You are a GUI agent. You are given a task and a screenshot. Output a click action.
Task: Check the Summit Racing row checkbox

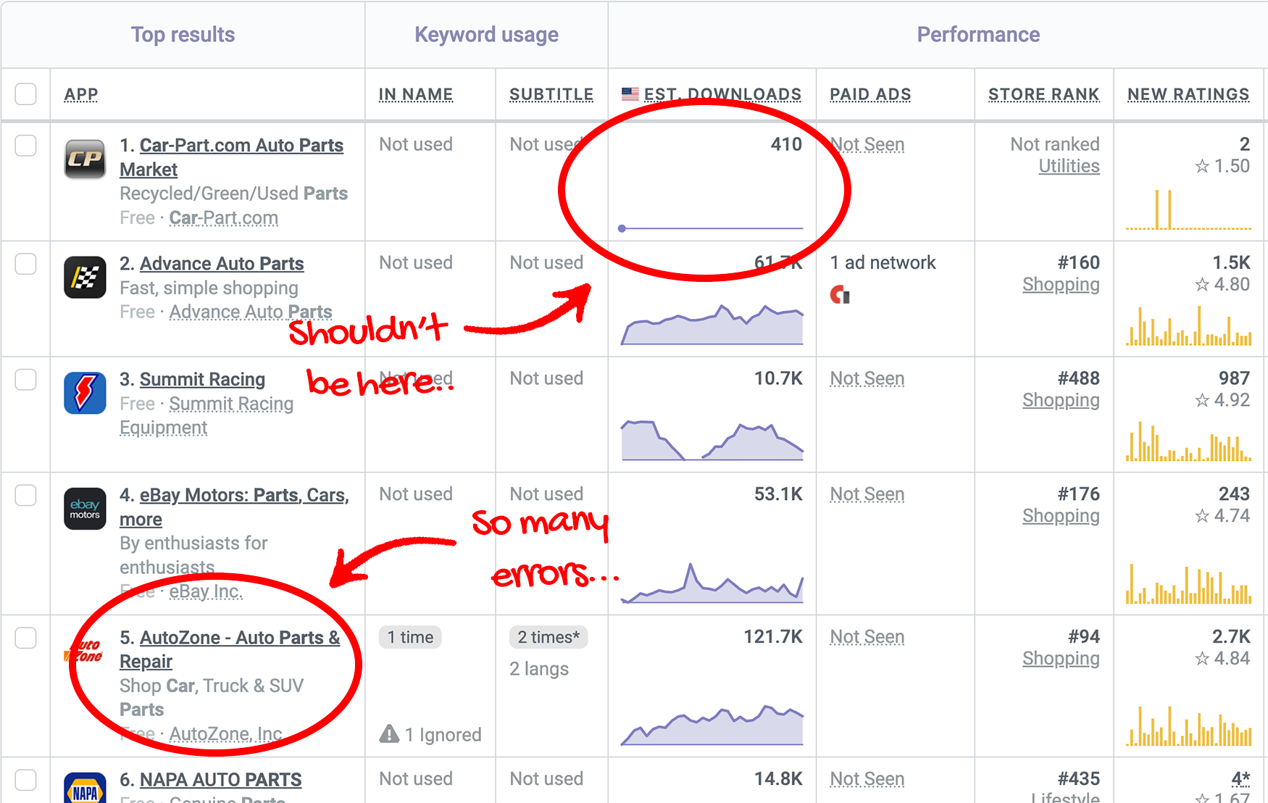click(25, 379)
